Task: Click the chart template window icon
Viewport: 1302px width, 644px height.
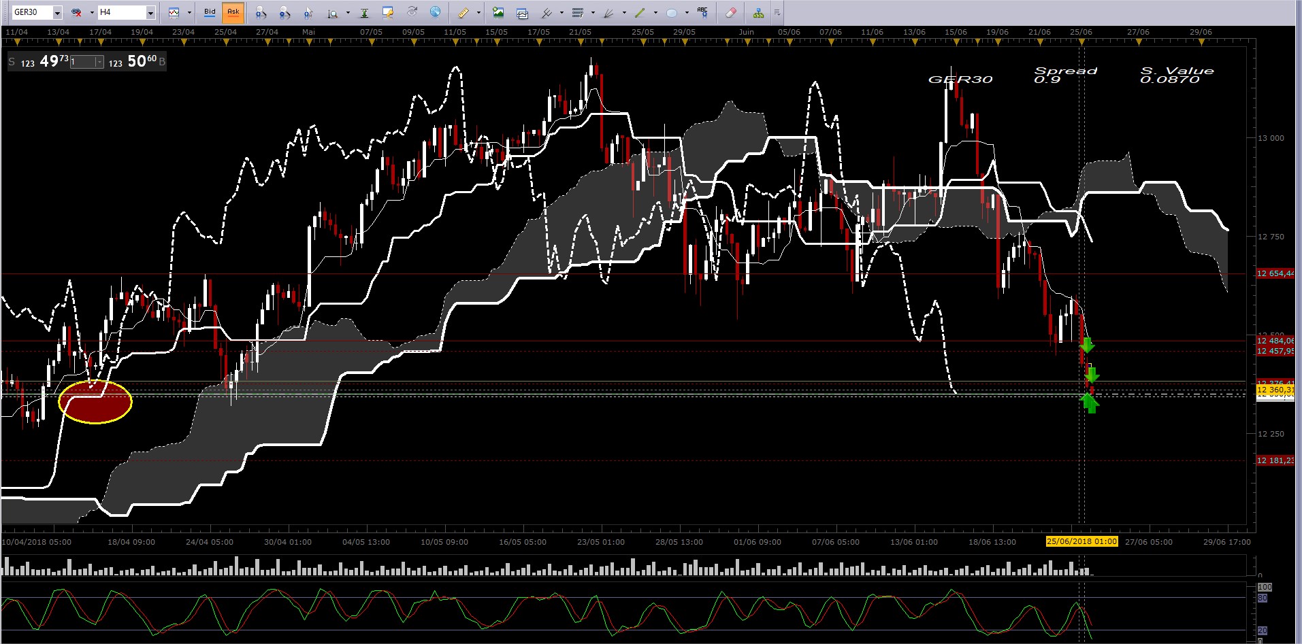Action: [x=522, y=12]
